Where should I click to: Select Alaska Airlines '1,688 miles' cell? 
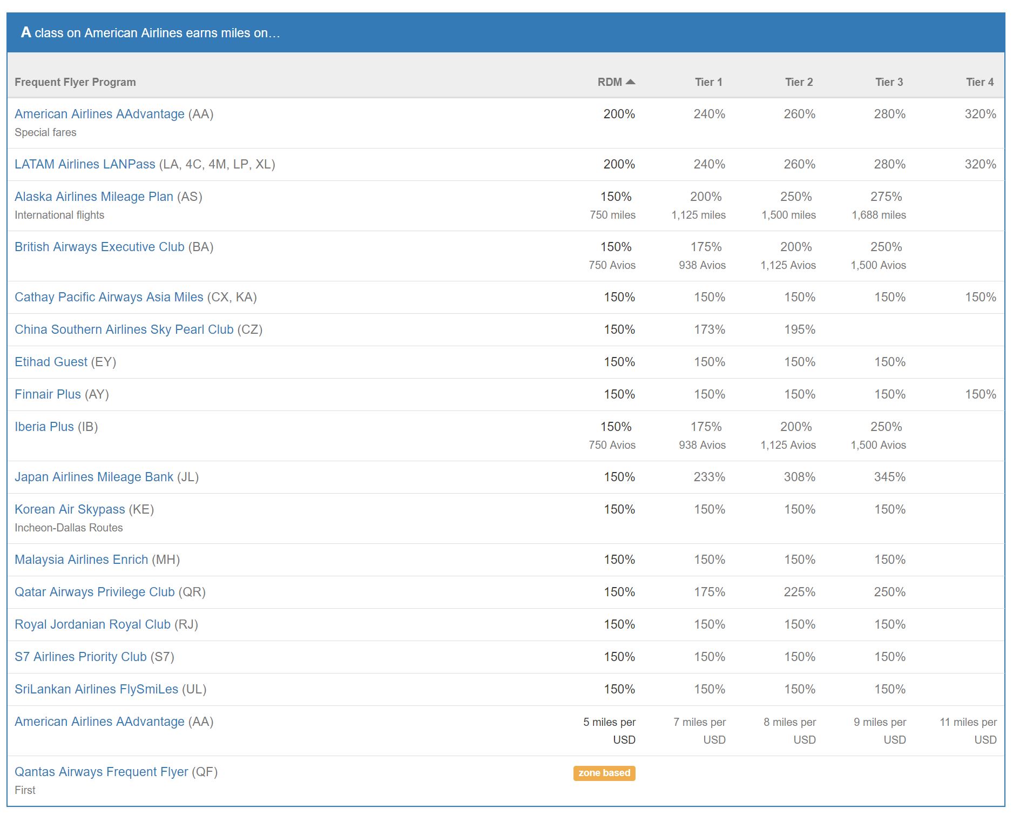point(879,215)
